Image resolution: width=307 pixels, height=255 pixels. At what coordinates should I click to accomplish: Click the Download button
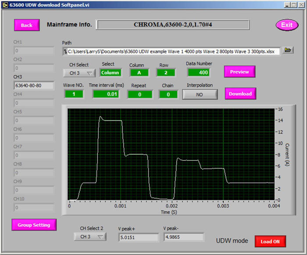click(240, 94)
